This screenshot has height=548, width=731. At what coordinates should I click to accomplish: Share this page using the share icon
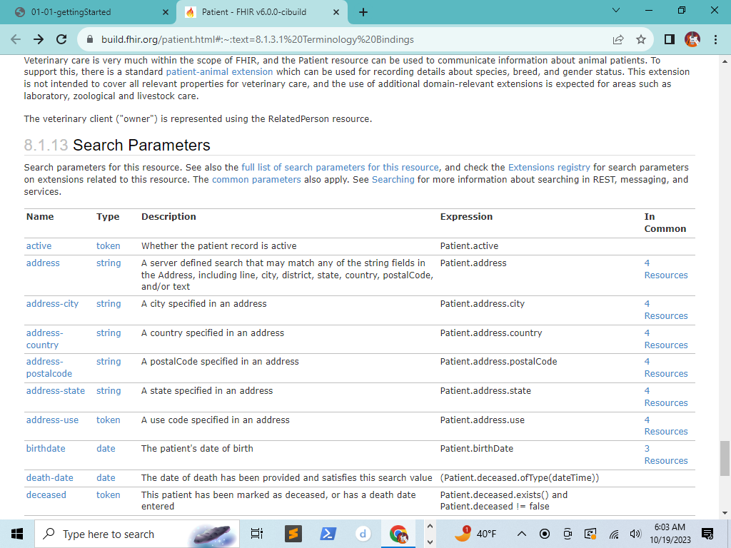tap(618, 40)
